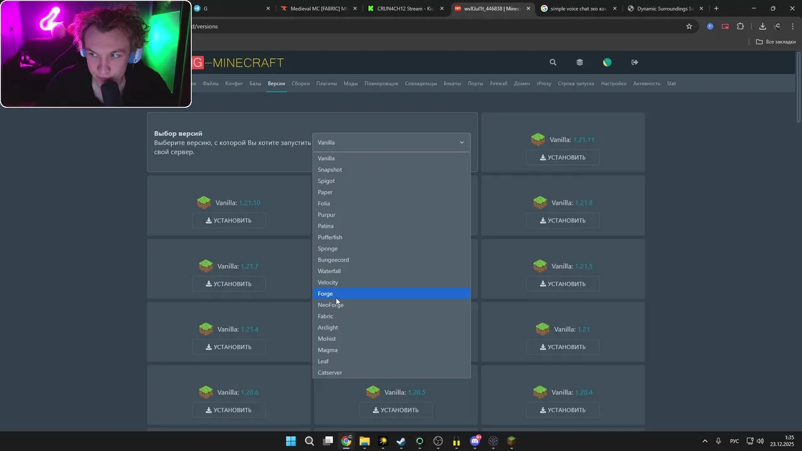Collapse the Vanilla version type dropdown
This screenshot has height=451, width=802.
[x=391, y=142]
